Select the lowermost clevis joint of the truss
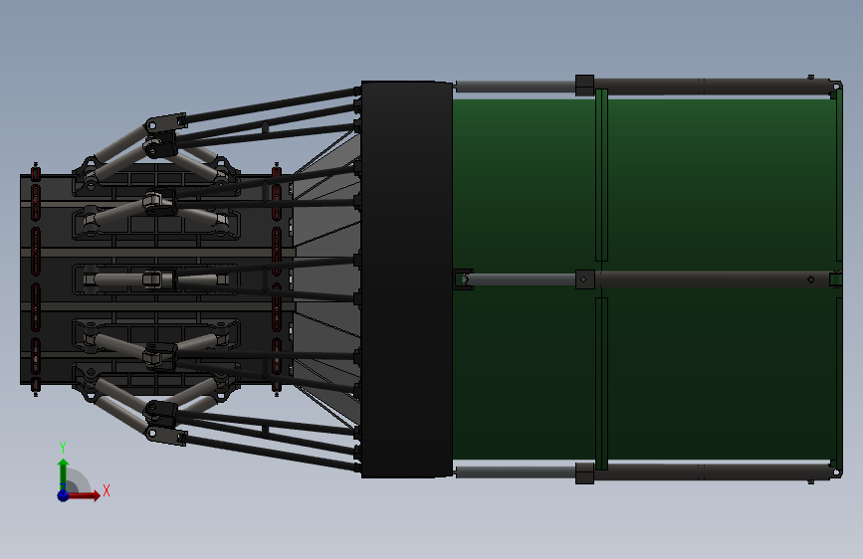Screen dimensions: 863x559 click(165, 436)
